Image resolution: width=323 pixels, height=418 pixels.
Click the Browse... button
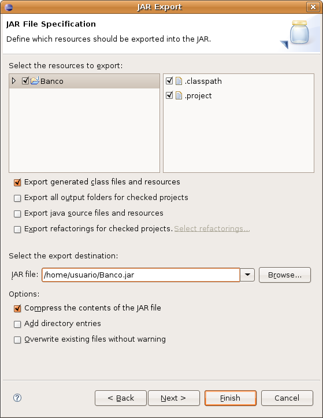pos(285,275)
